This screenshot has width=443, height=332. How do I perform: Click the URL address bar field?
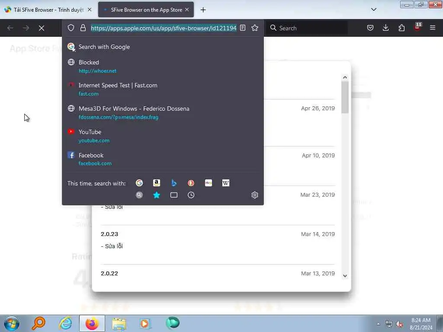coord(164,28)
